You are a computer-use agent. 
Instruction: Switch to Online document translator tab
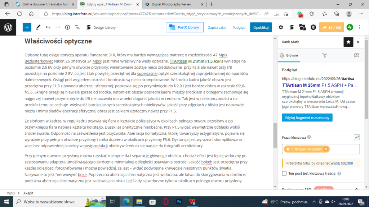pos(45,4)
